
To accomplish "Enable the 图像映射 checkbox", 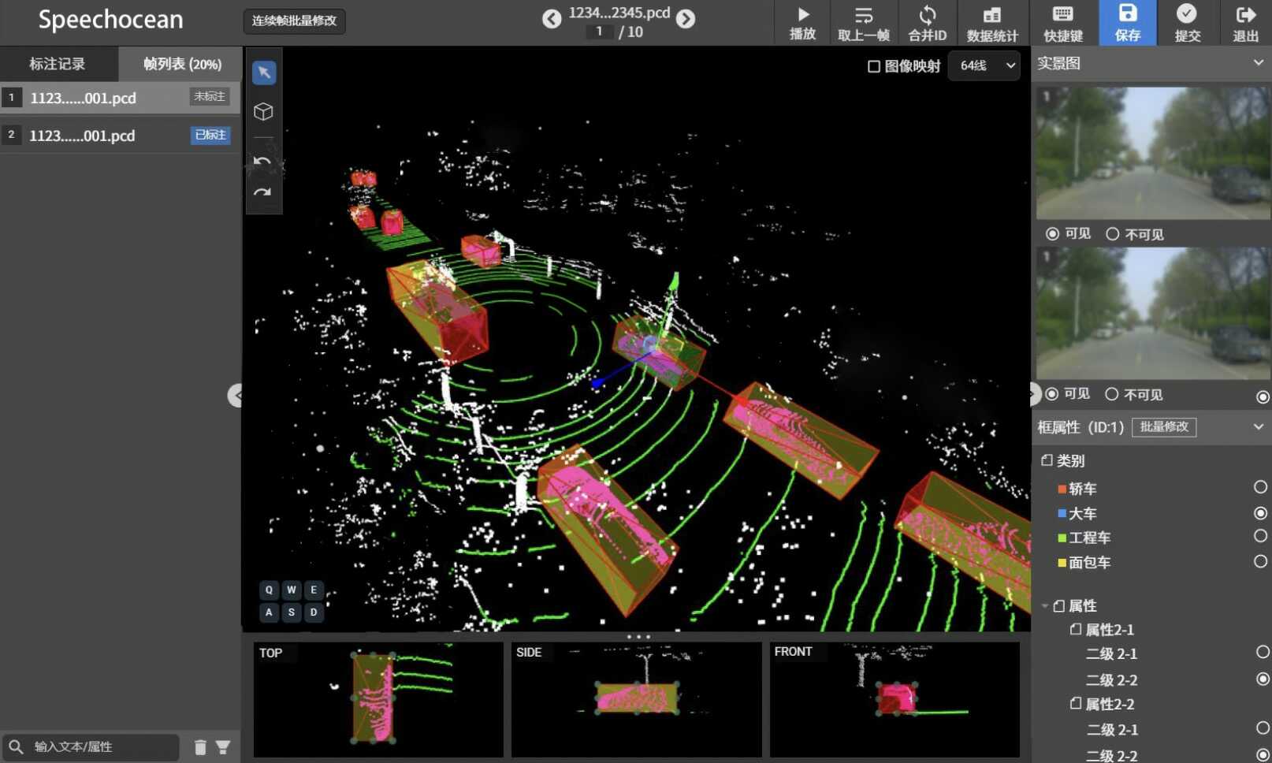I will 874,66.
